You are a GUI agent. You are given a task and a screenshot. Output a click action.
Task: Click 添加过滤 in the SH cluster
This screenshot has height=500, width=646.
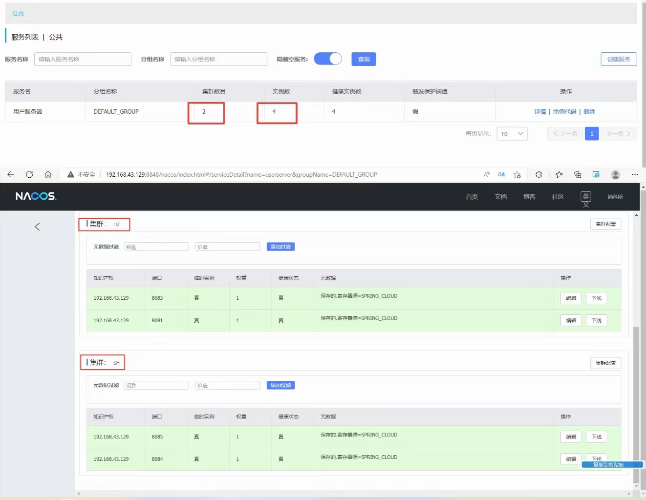(x=280, y=385)
